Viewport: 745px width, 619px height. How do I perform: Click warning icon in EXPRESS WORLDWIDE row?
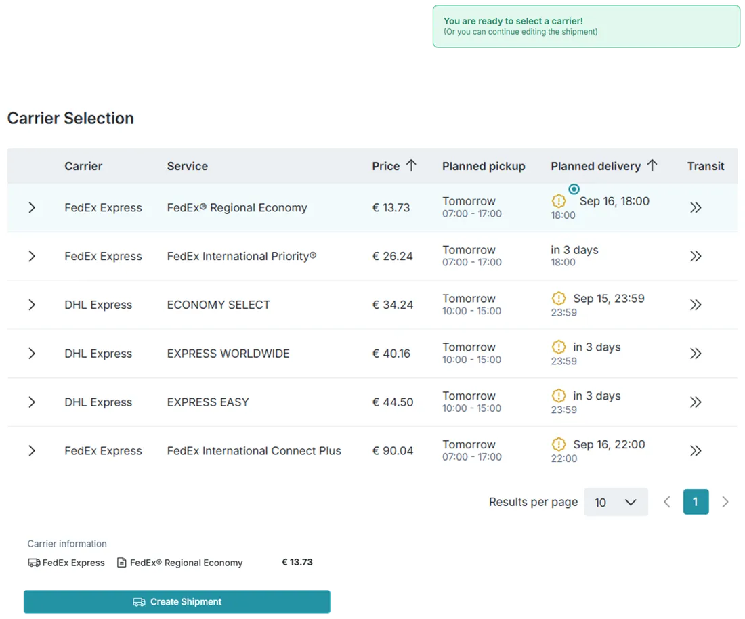point(559,347)
